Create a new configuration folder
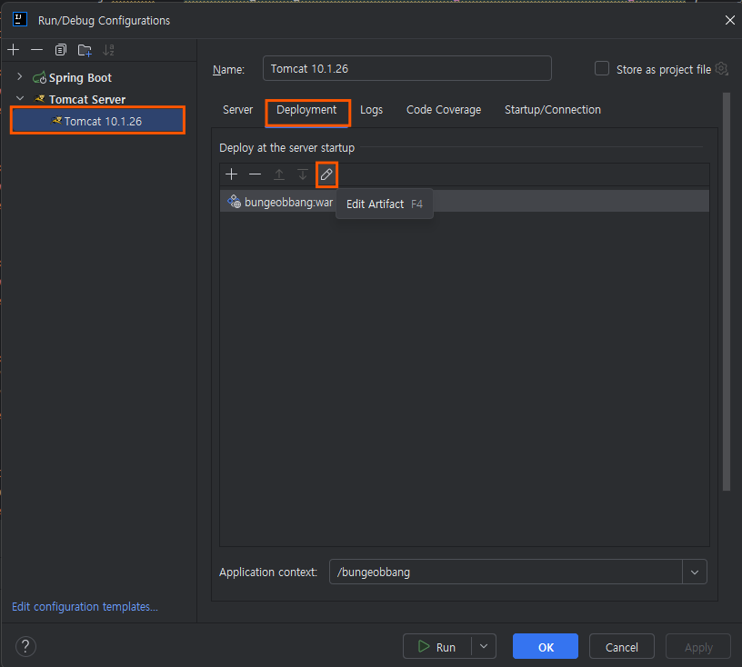The image size is (742, 667). tap(85, 50)
